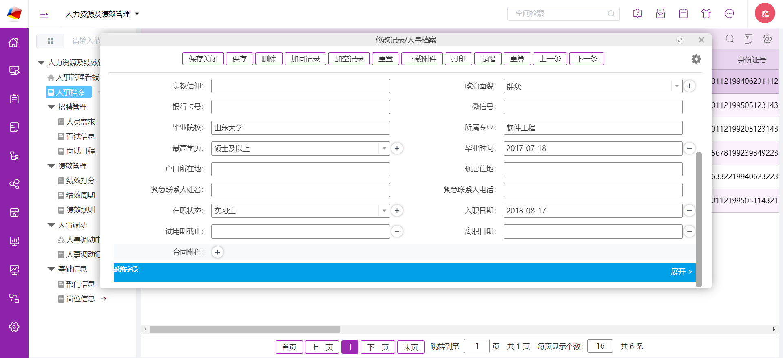This screenshot has width=783, height=358.
Task: Click the 保存 button
Action: click(239, 59)
